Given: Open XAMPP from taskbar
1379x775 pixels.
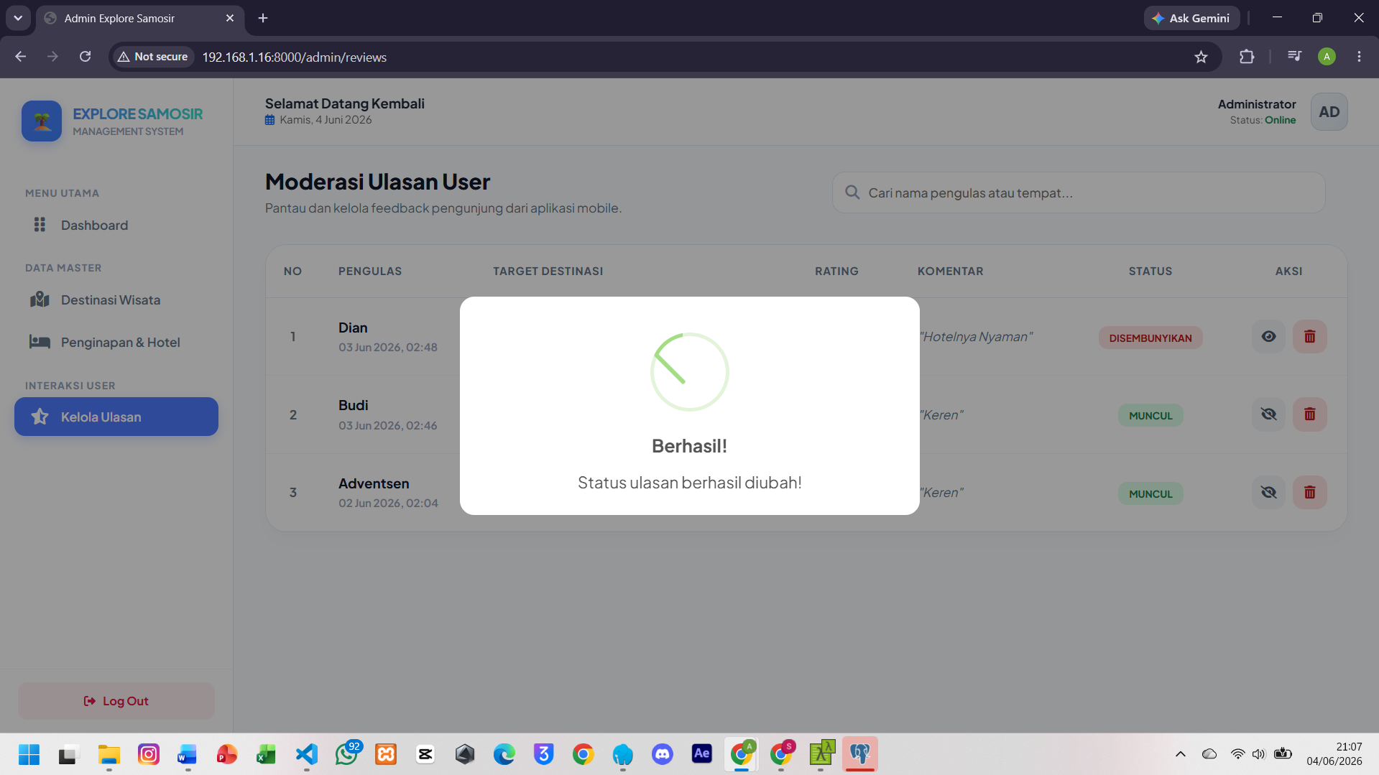Looking at the screenshot, I should tap(385, 754).
